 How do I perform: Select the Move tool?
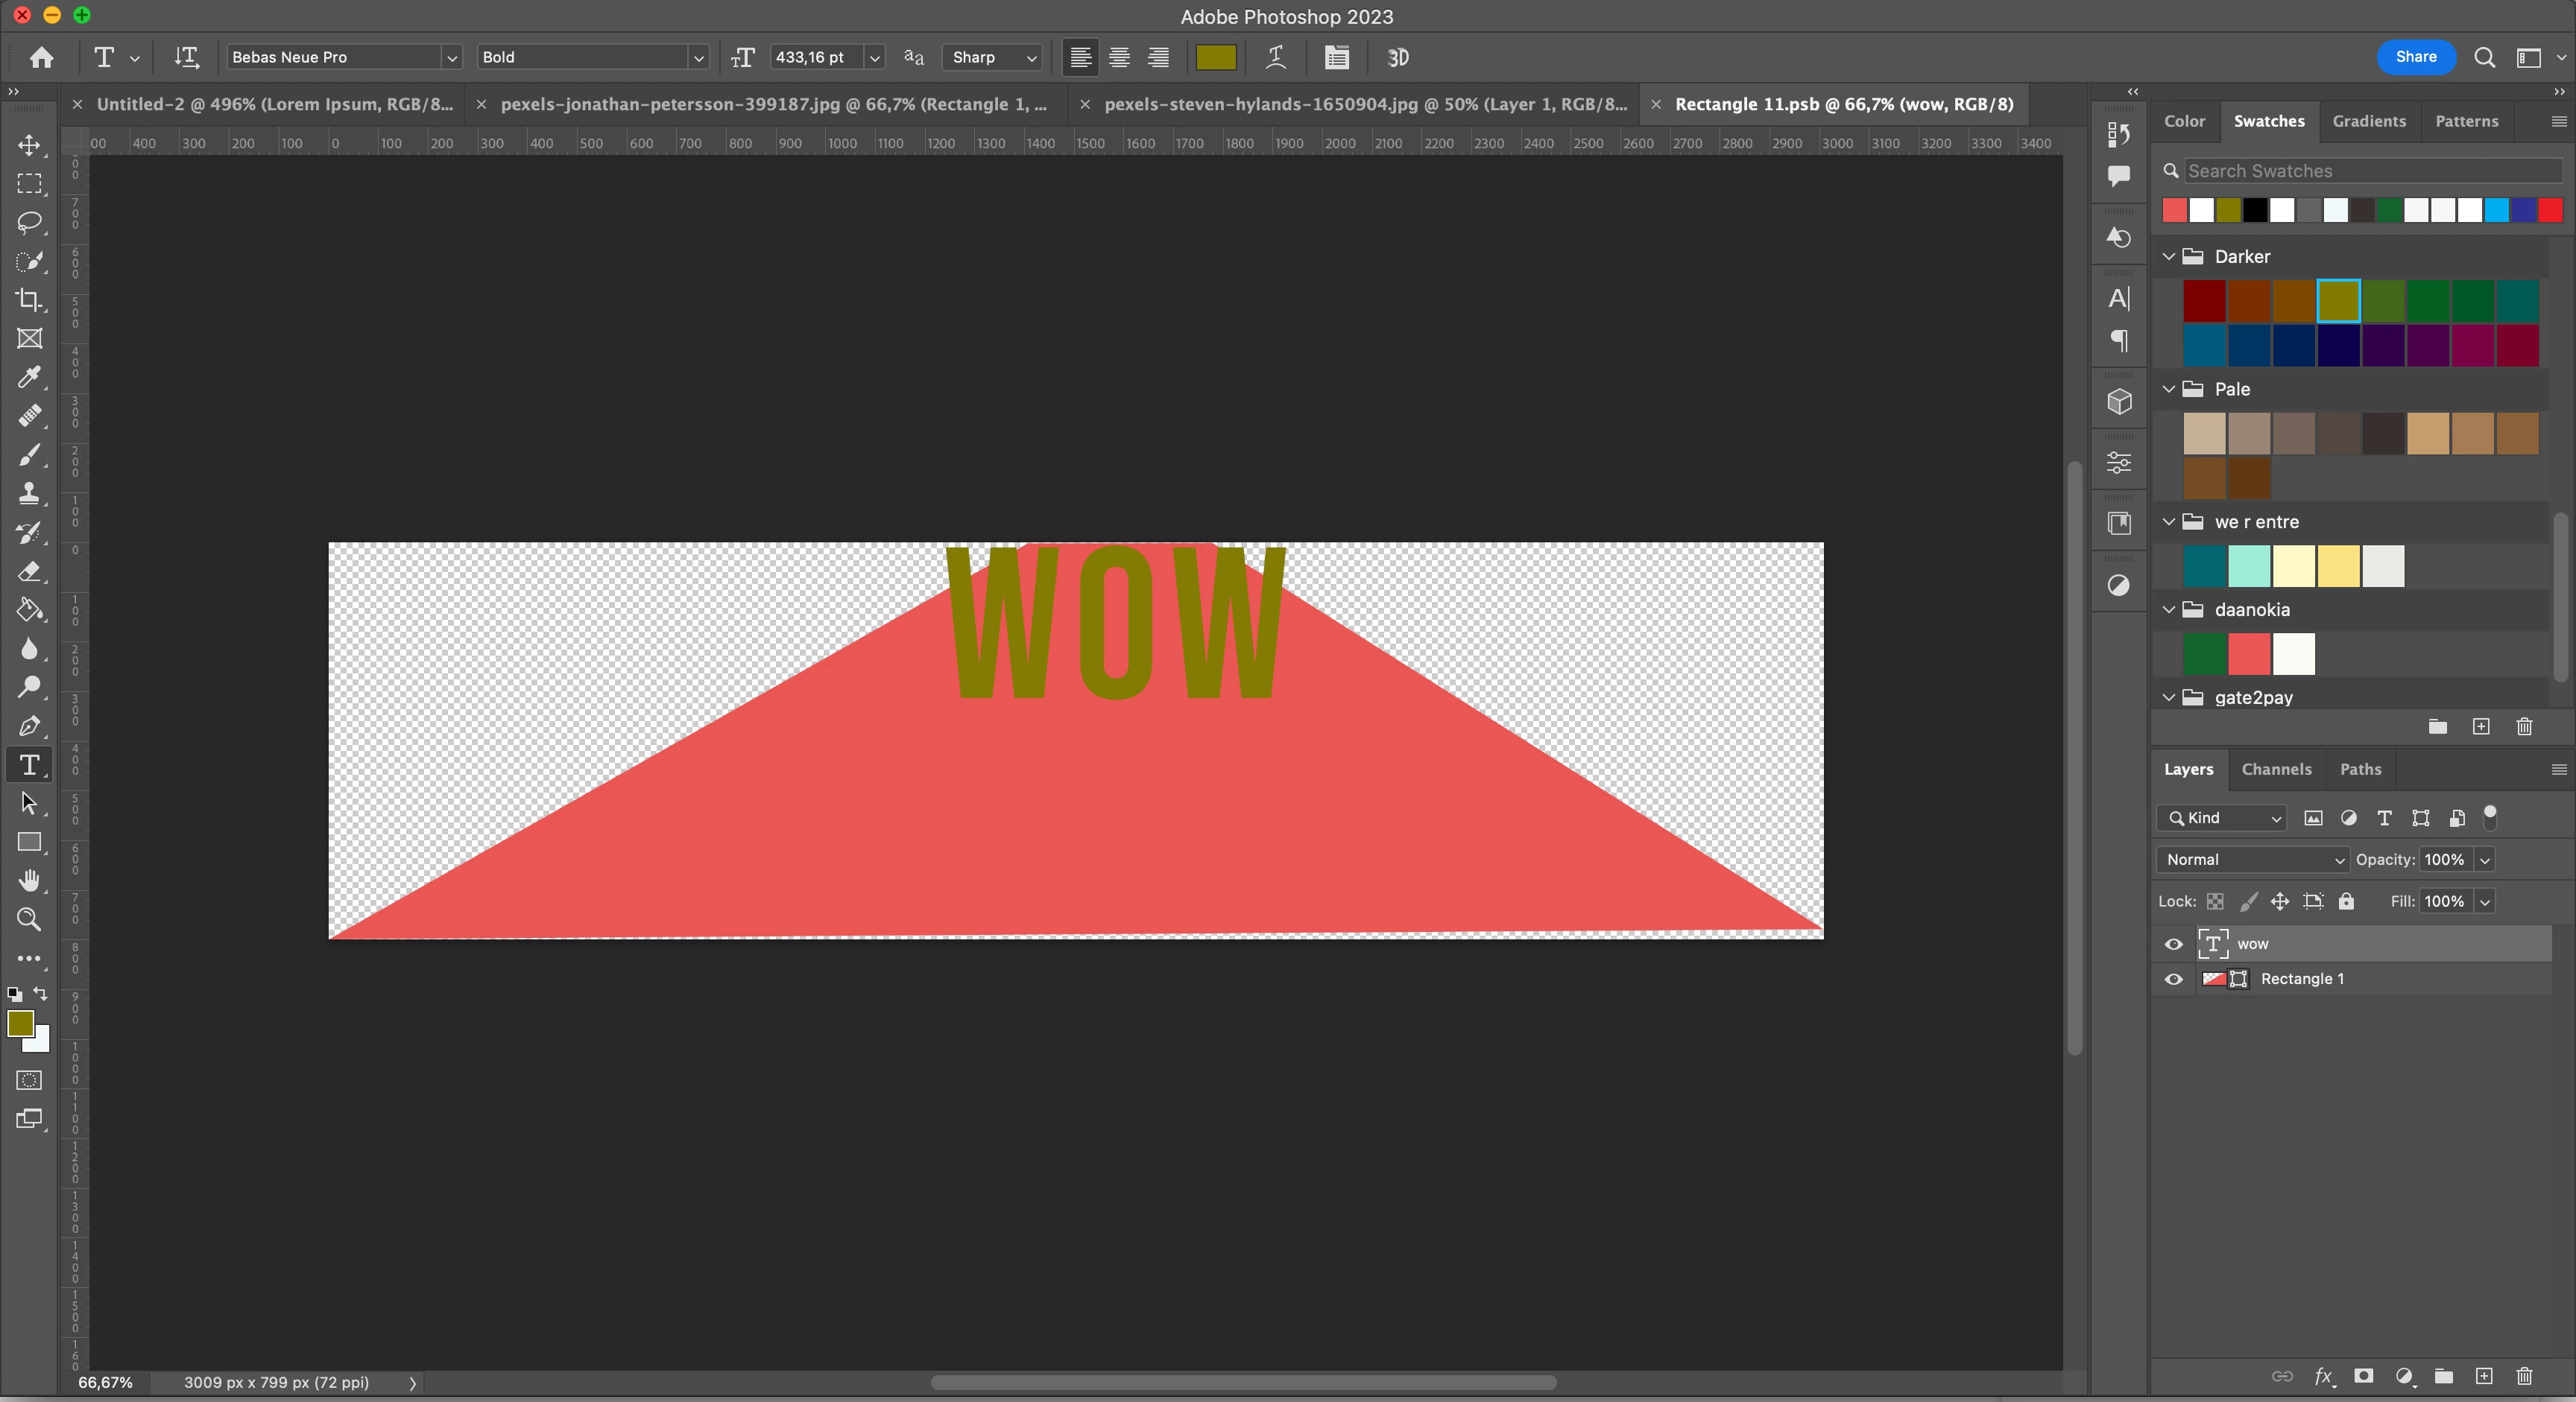(29, 146)
